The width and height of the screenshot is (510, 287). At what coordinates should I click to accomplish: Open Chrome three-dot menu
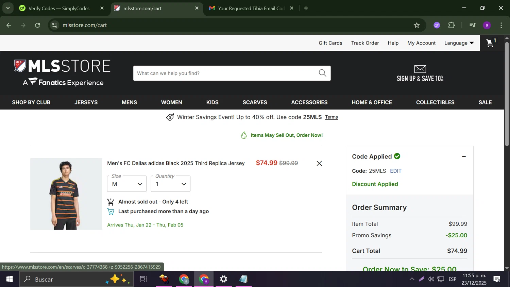pyautogui.click(x=501, y=25)
